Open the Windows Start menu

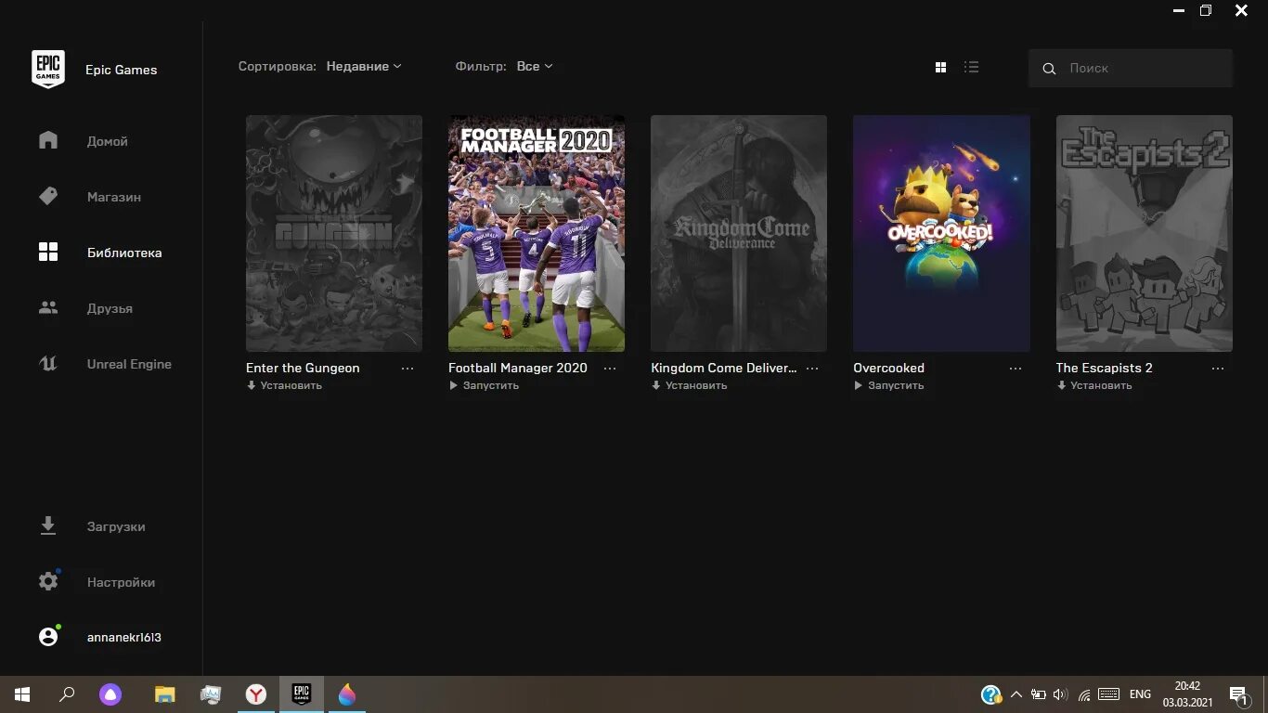point(22,694)
